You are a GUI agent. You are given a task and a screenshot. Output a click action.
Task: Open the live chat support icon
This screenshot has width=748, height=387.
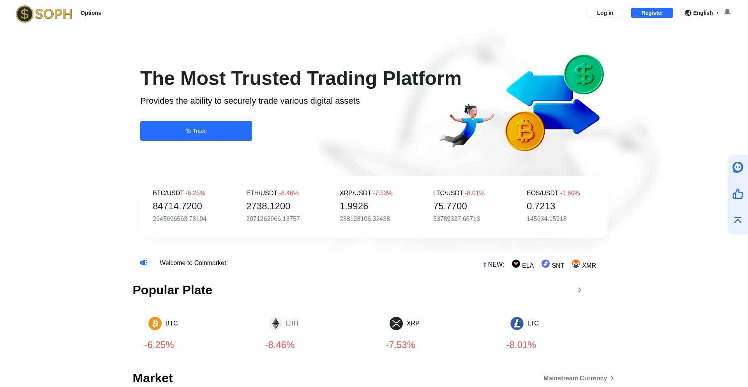tap(737, 167)
